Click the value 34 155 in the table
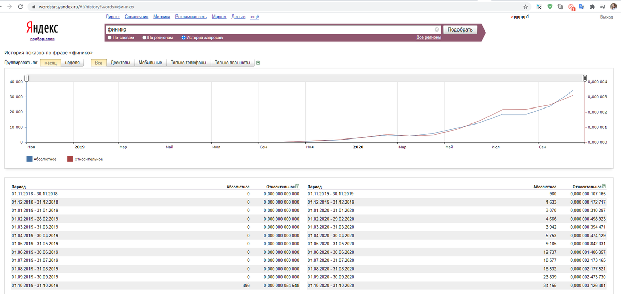Screen dimensions: 621x294 pyautogui.click(x=548, y=285)
